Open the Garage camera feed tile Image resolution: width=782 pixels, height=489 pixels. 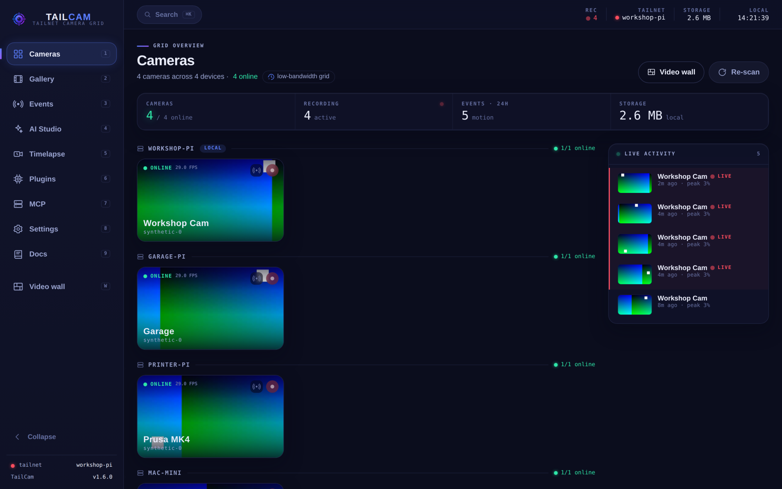point(210,308)
